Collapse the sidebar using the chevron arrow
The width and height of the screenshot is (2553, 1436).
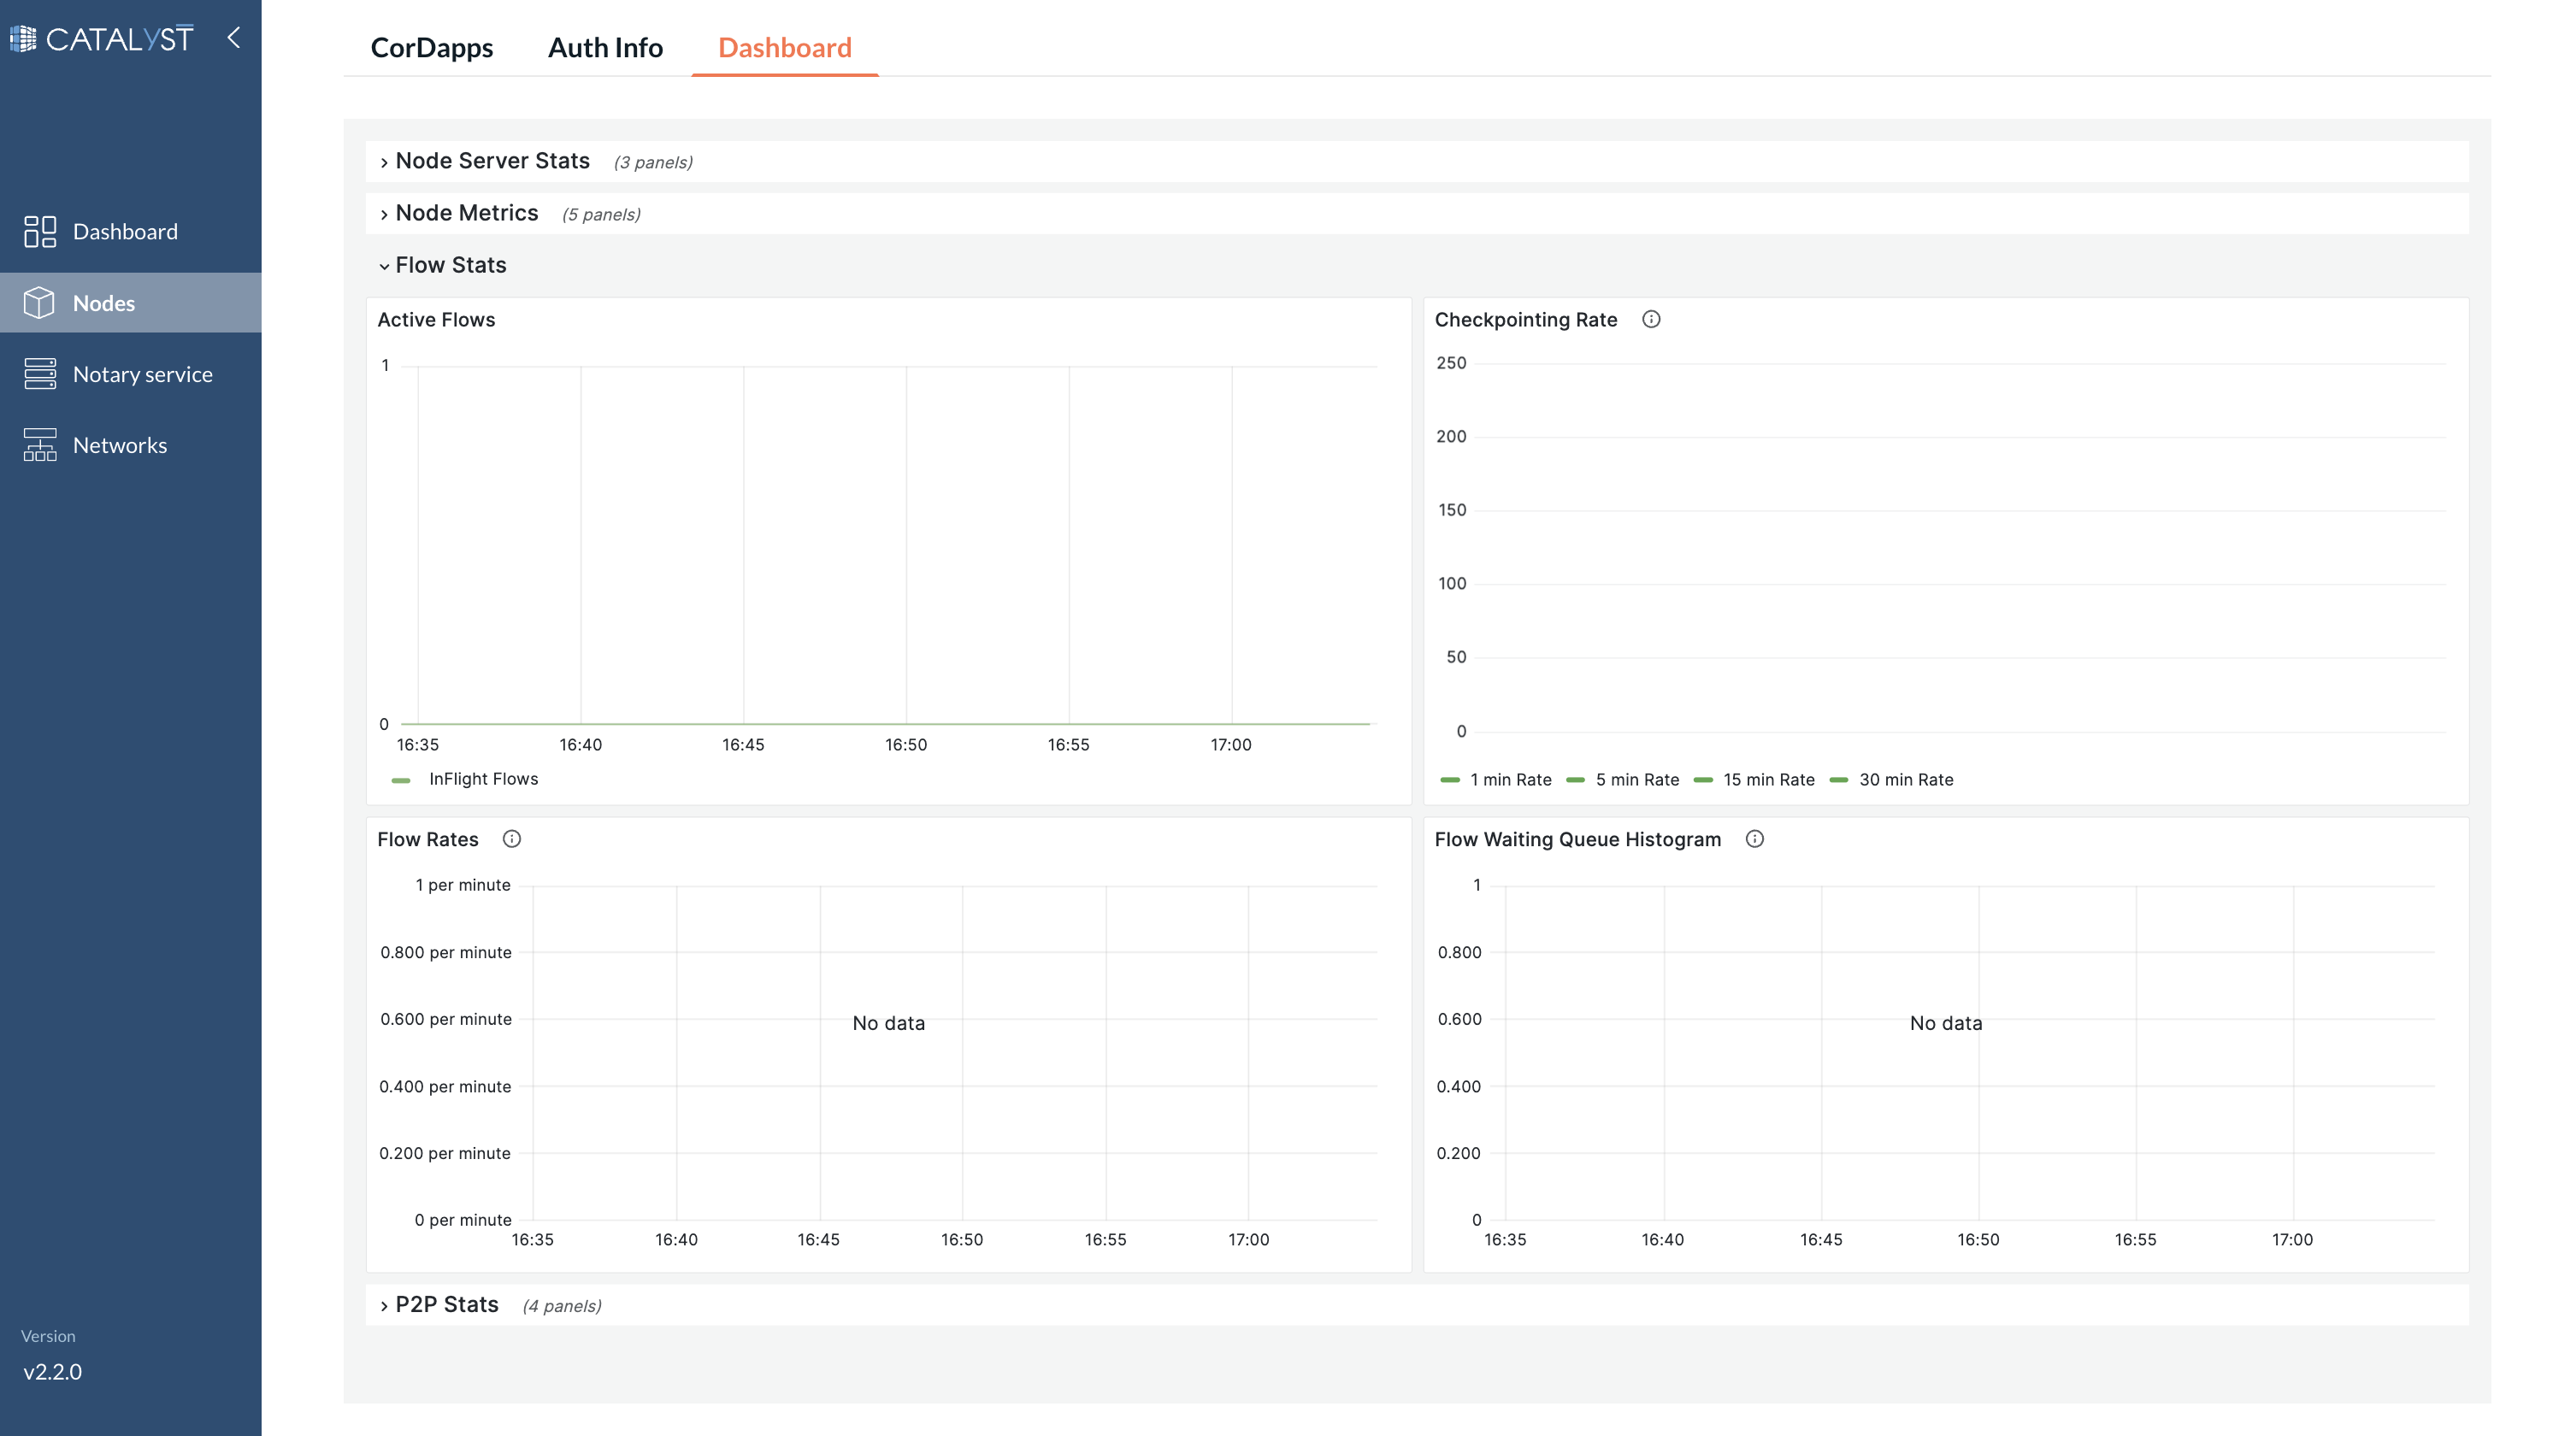pos(234,38)
